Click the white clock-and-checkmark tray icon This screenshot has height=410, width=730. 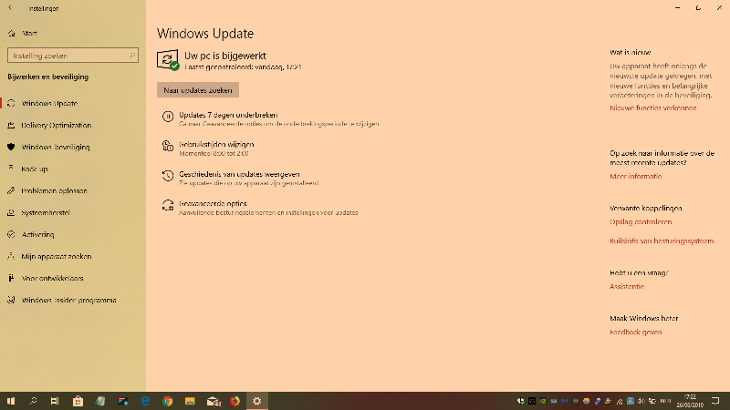click(520, 401)
